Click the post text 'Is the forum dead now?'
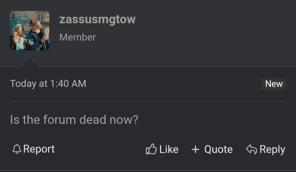 (x=74, y=120)
